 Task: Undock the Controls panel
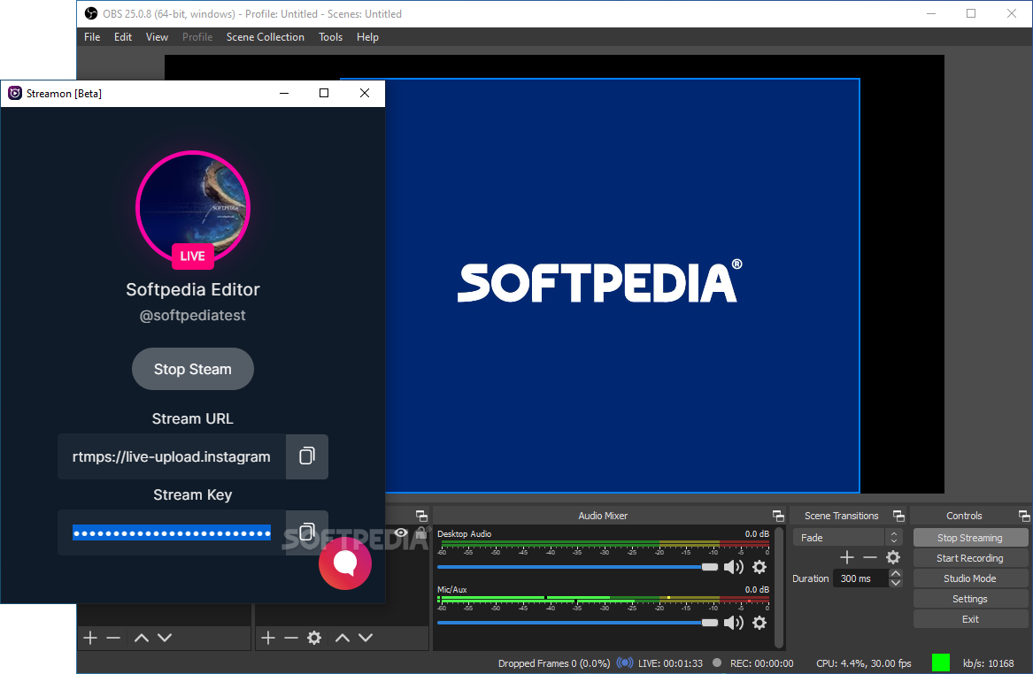pyautogui.click(x=1024, y=516)
